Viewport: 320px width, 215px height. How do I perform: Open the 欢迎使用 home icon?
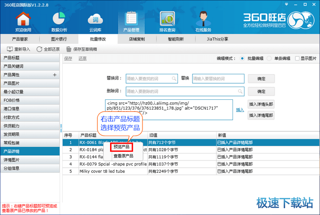click(x=23, y=19)
